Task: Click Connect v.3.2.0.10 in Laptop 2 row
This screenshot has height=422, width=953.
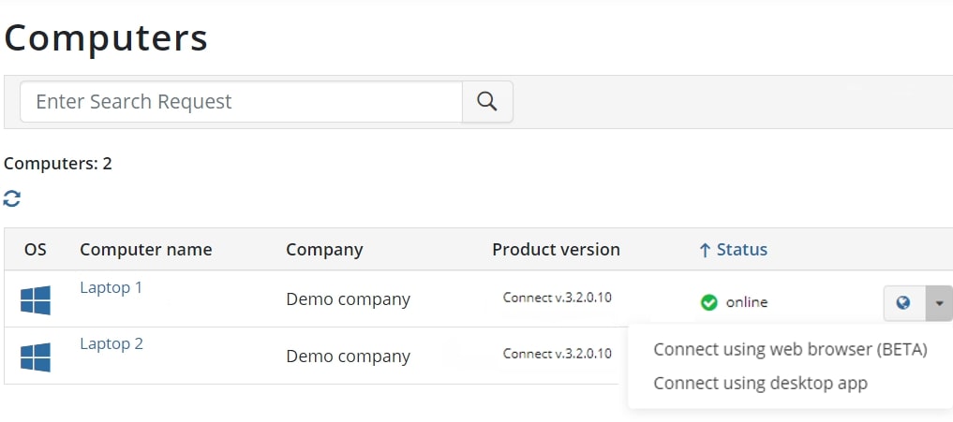Action: tap(558, 354)
